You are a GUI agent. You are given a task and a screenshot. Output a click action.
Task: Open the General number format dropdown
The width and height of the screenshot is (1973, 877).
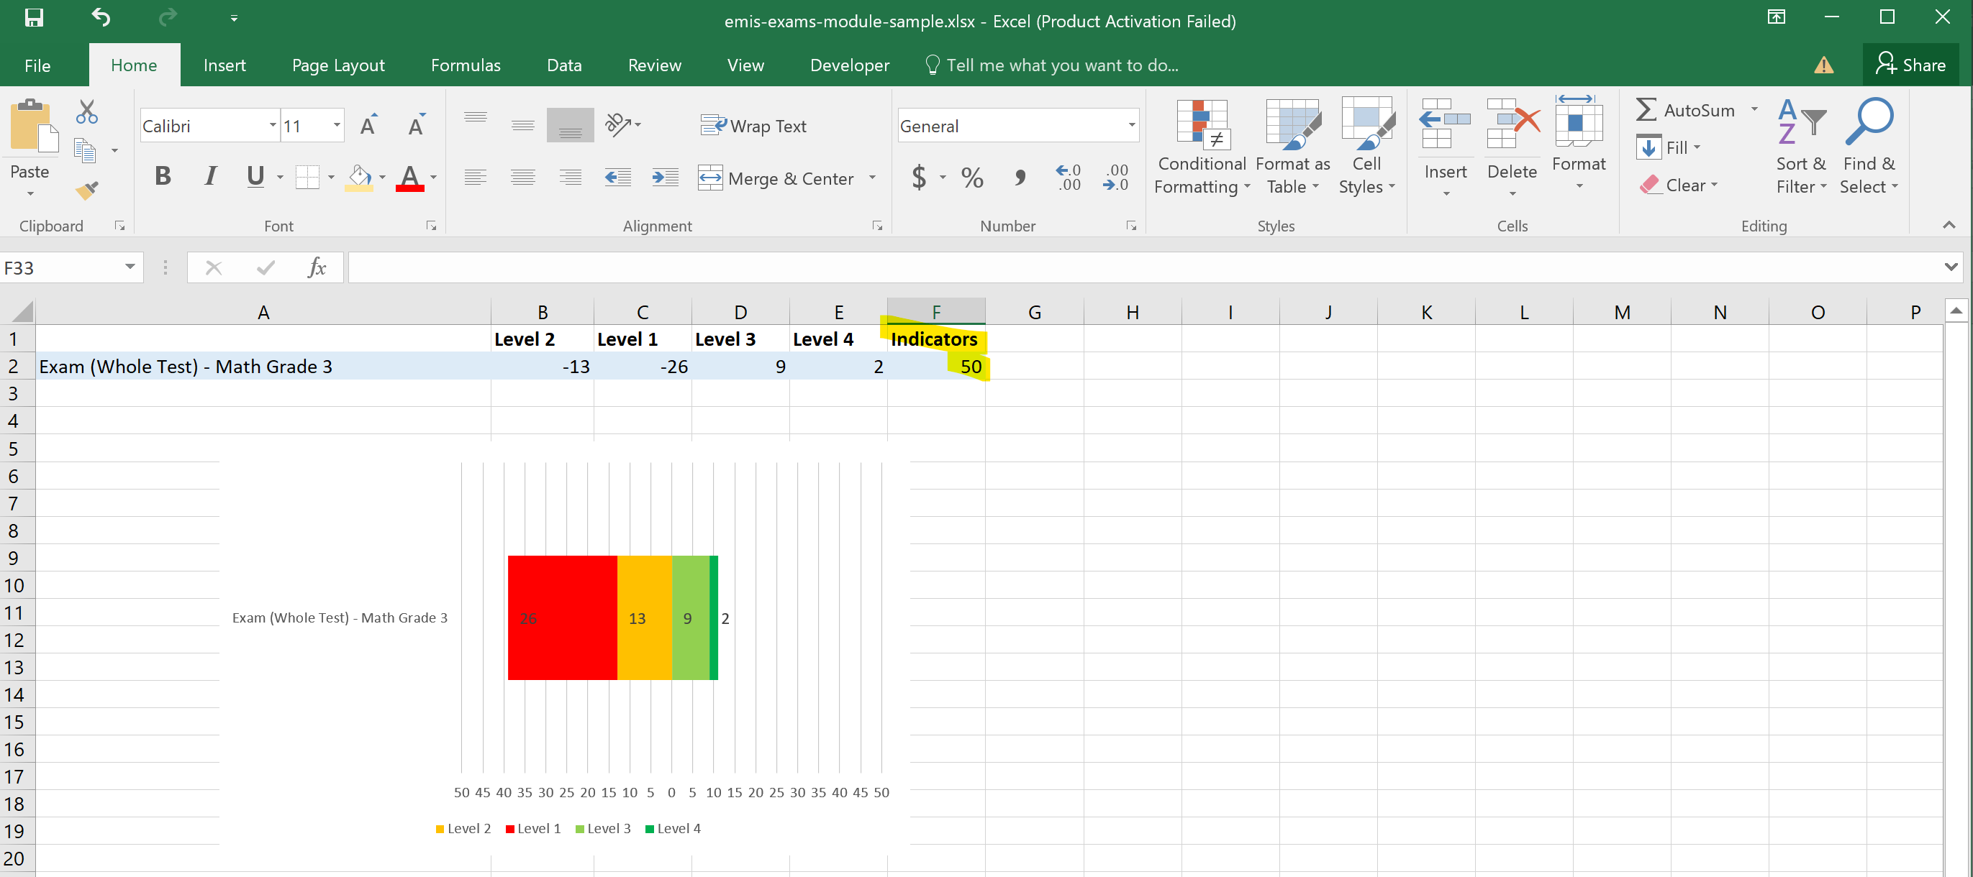coord(1131,126)
